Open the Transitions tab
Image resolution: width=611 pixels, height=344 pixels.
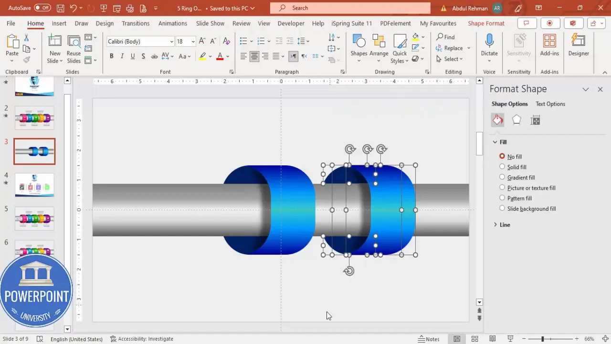click(x=136, y=23)
